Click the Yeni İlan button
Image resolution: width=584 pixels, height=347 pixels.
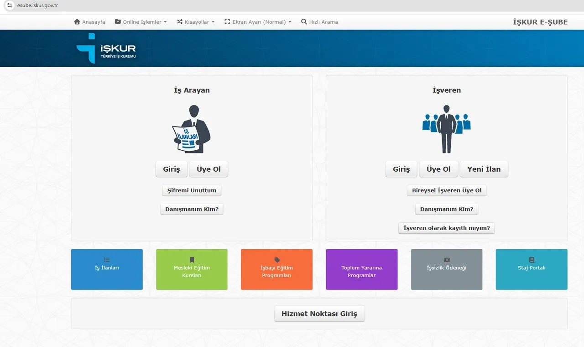tap(484, 169)
